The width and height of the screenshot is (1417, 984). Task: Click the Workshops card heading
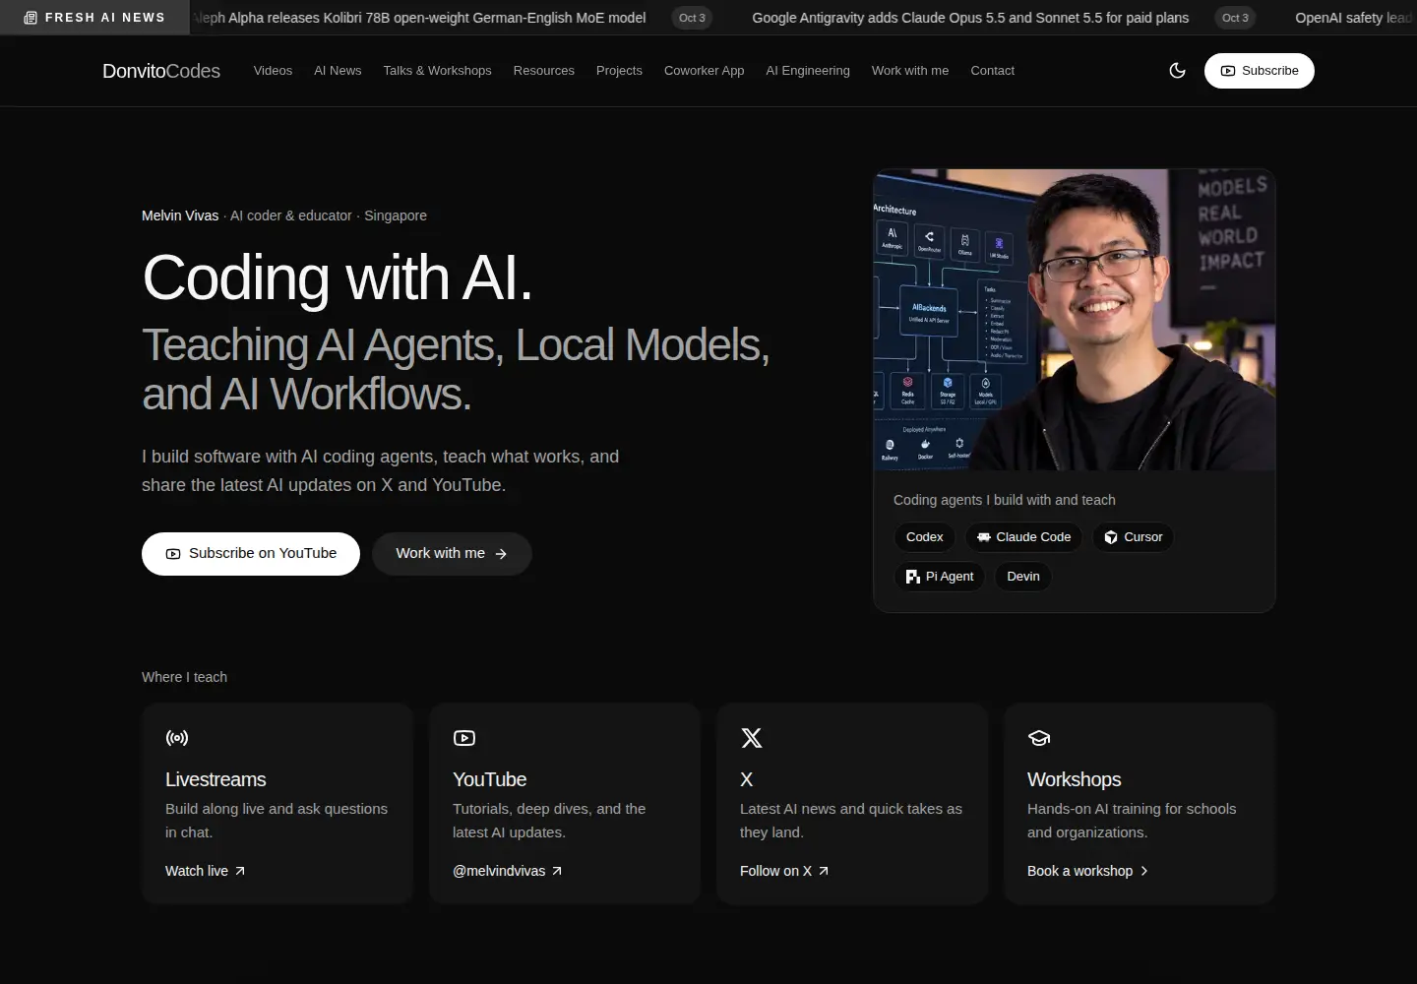pyautogui.click(x=1074, y=779)
